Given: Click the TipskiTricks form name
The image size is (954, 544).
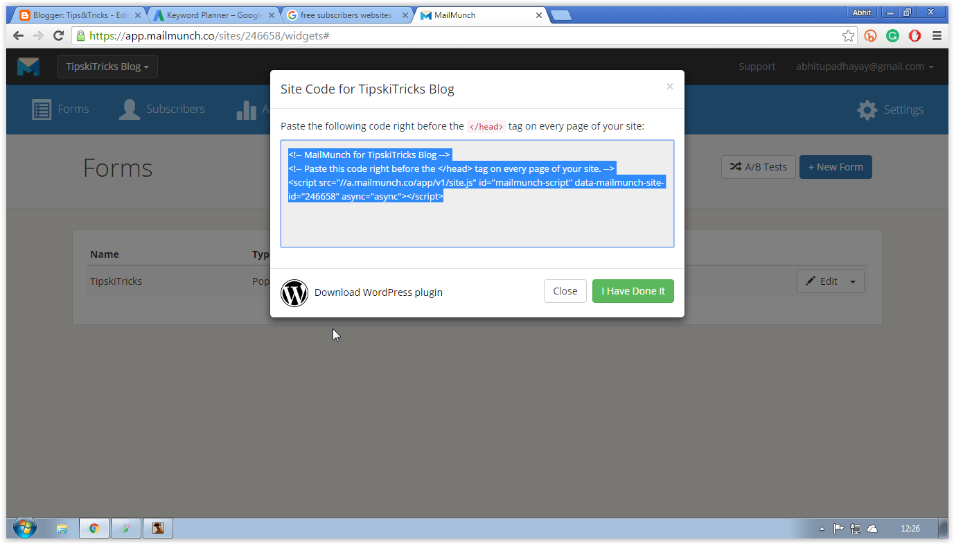Looking at the screenshot, I should 116,281.
